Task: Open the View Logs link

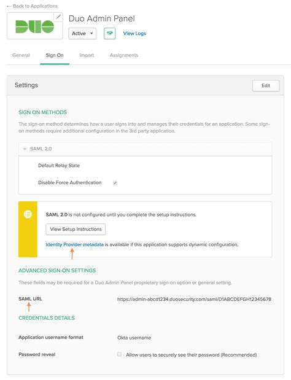Action: click(134, 33)
